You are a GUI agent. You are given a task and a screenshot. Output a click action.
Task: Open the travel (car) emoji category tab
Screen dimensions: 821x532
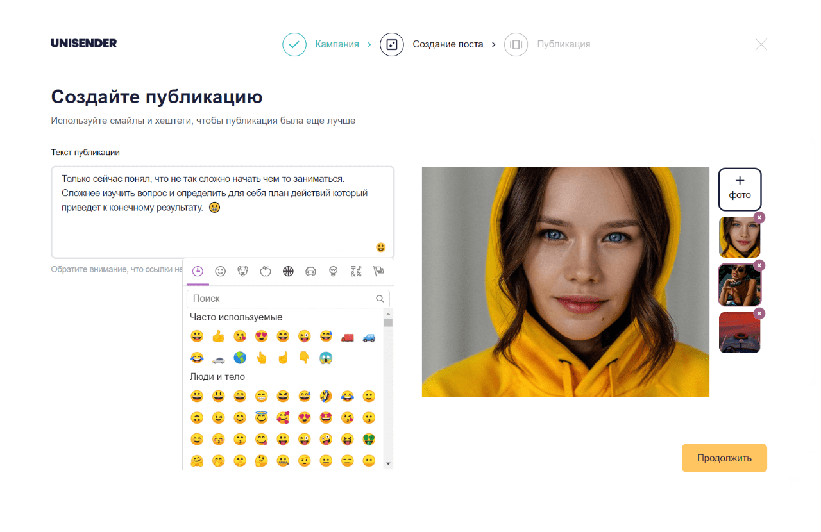pos(311,271)
